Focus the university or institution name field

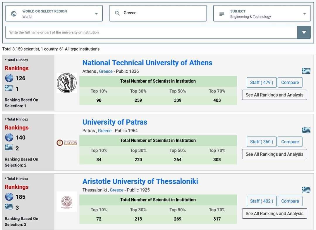tap(151, 32)
